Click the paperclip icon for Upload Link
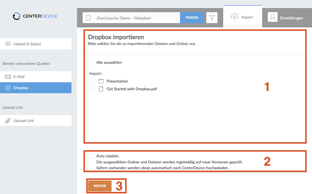The image size is (312, 194). [x=8, y=121]
